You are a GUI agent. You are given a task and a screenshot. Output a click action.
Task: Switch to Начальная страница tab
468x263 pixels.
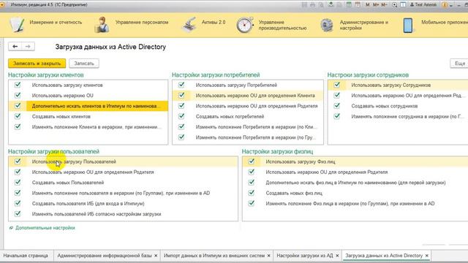(x=26, y=256)
